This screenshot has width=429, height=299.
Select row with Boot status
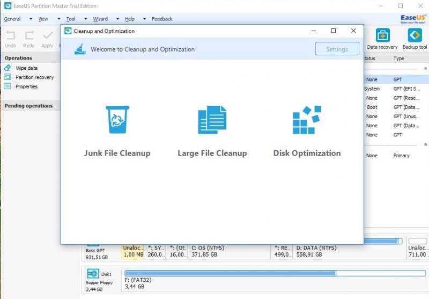[396, 107]
